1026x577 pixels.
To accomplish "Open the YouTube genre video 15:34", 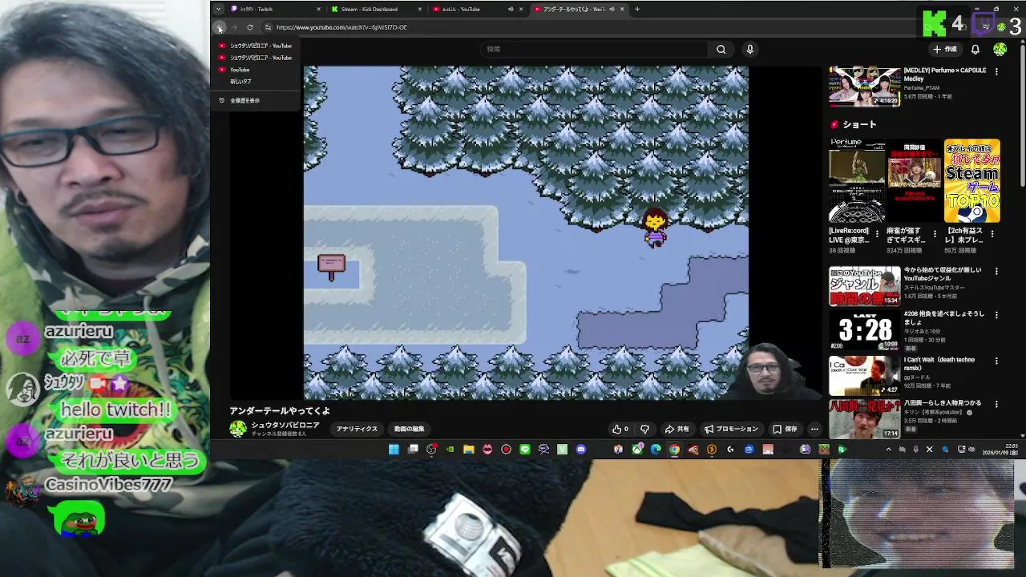I will pyautogui.click(x=864, y=286).
